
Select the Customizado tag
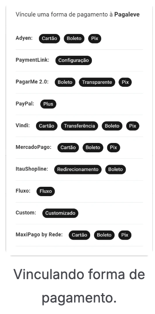tap(61, 213)
